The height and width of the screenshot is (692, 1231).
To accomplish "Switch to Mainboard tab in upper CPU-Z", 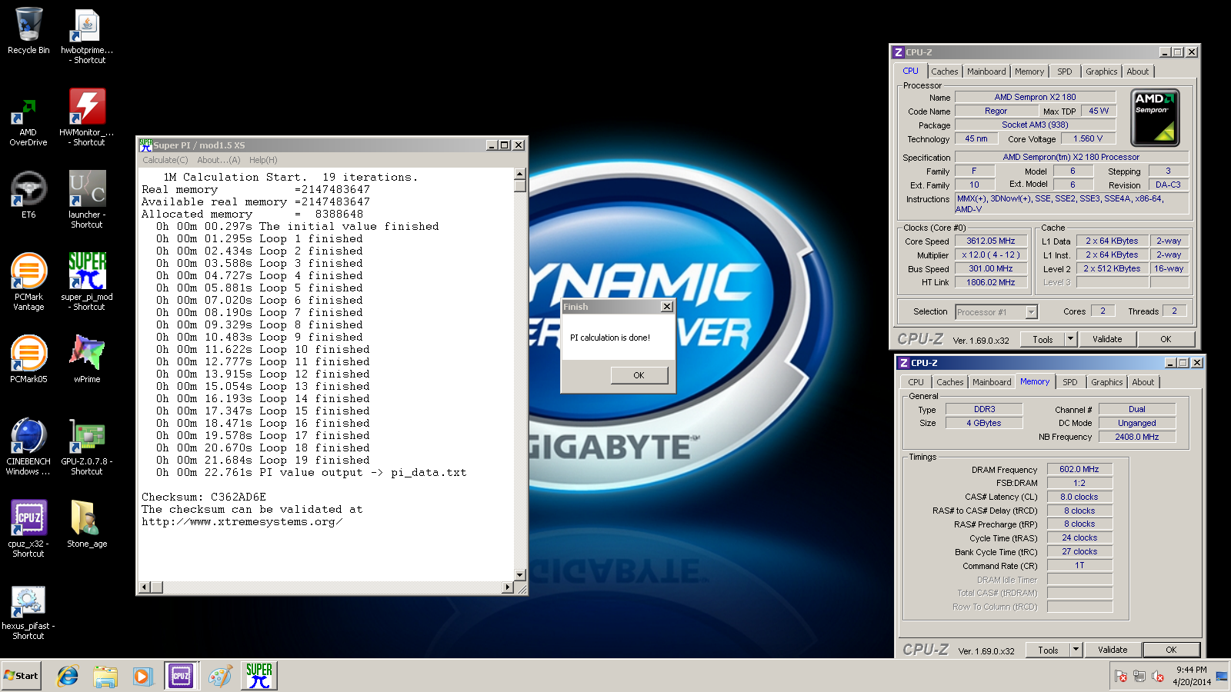I will pyautogui.click(x=986, y=72).
